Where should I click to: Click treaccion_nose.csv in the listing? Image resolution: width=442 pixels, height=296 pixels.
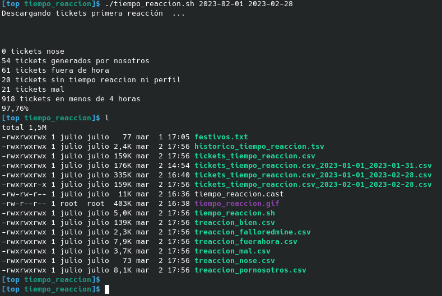(234, 261)
